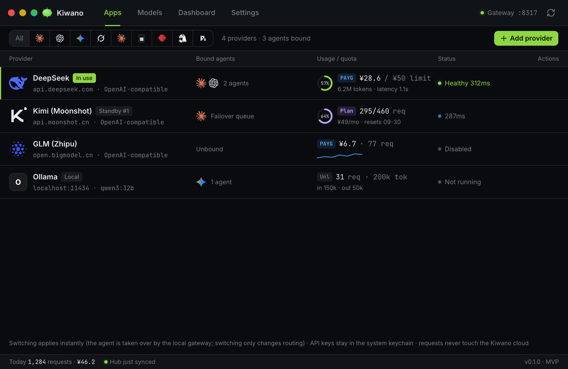The image size is (568, 369).
Task: Click the 57% usage ring for DeepSeek
Action: (325, 83)
